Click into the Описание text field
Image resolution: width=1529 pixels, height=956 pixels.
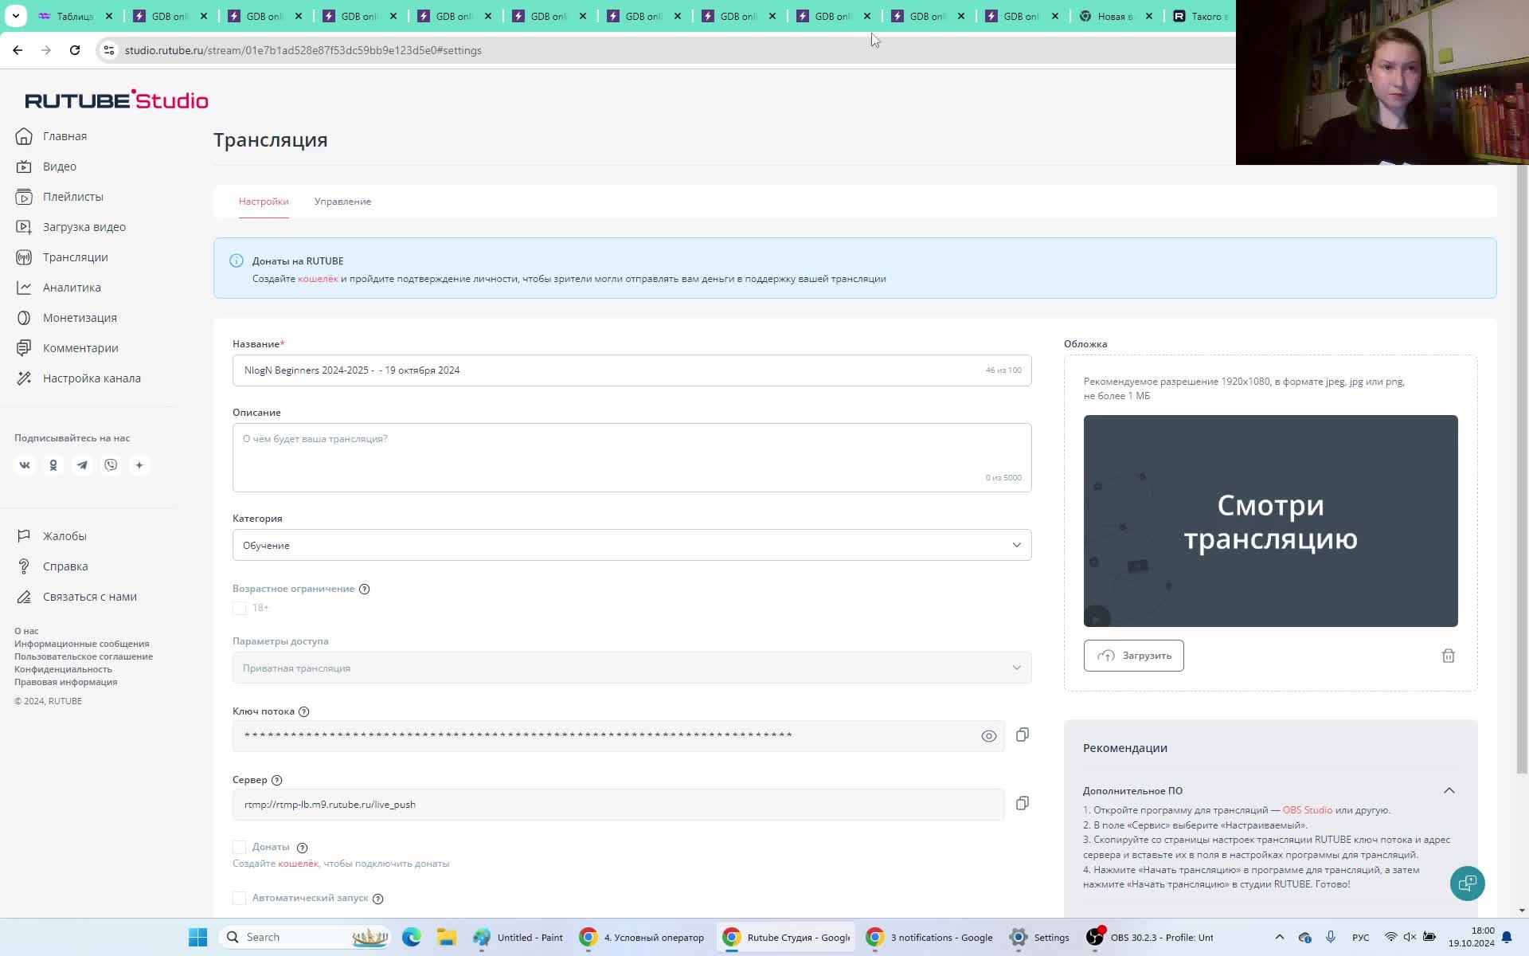tap(632, 457)
